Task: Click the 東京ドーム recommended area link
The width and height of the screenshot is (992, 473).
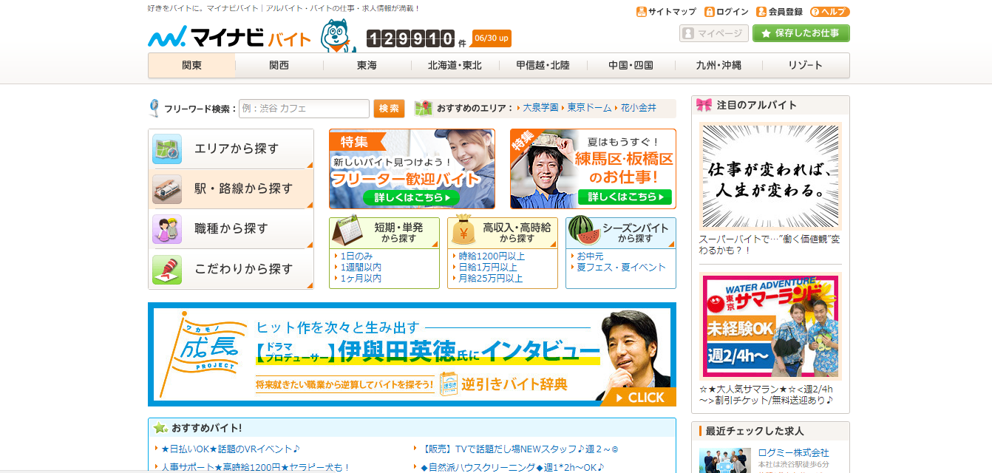Action: [589, 108]
